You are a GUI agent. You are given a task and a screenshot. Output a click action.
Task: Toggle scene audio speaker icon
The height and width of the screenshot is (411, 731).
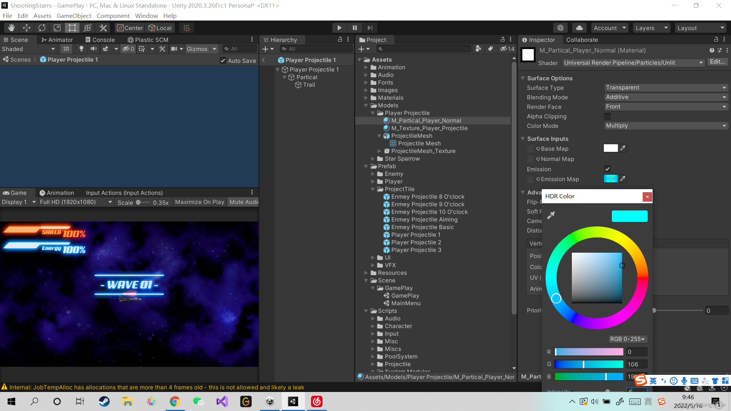point(93,49)
